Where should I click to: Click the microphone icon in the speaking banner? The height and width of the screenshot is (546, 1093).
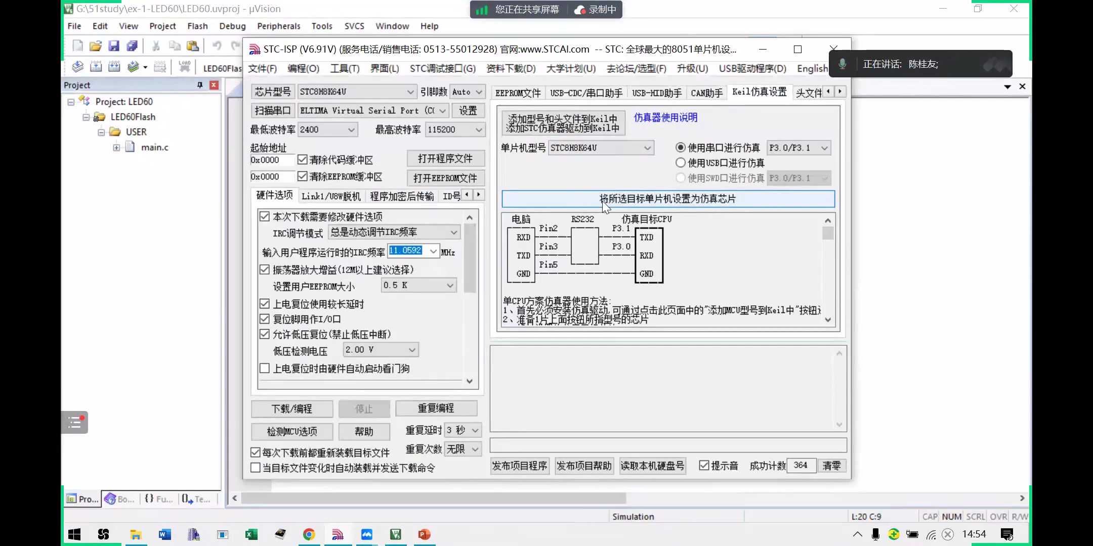(843, 64)
